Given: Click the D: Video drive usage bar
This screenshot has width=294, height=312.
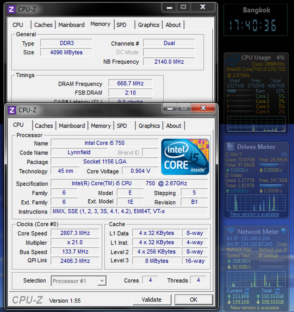Looking at the screenshot, I should pos(272,186).
